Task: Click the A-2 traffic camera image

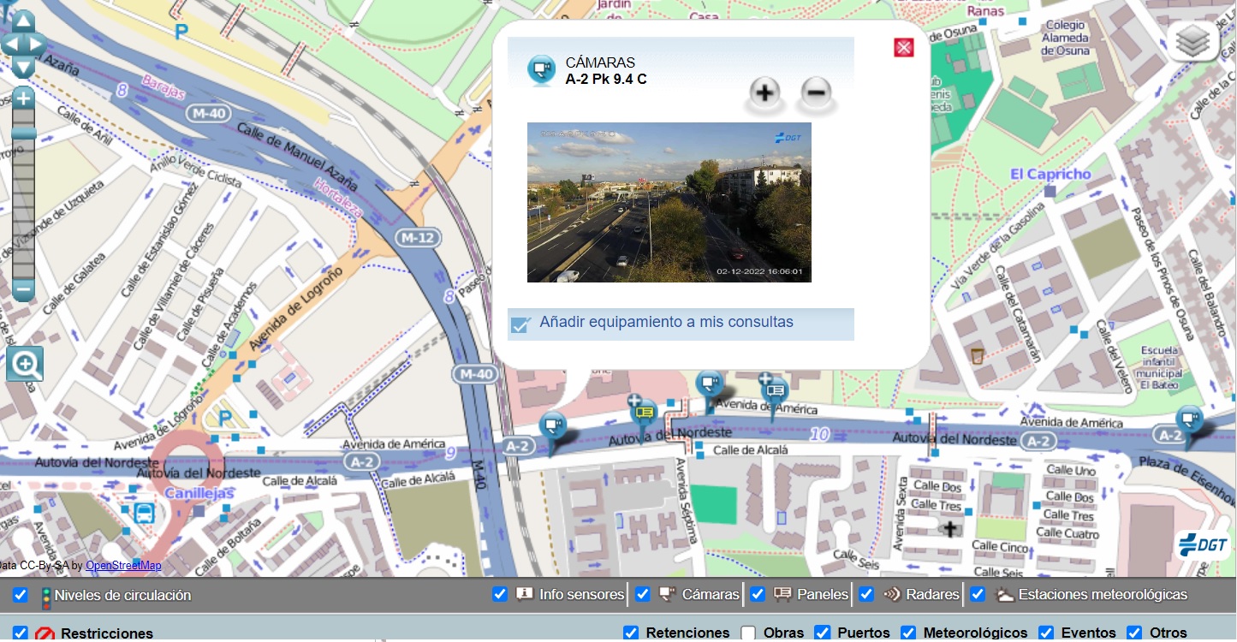Action: 669,202
